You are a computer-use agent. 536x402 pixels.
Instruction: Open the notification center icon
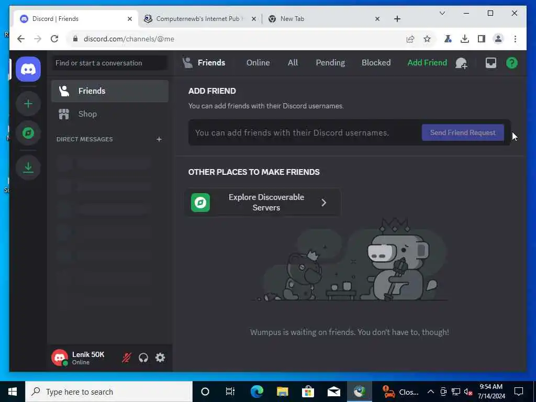519,392
